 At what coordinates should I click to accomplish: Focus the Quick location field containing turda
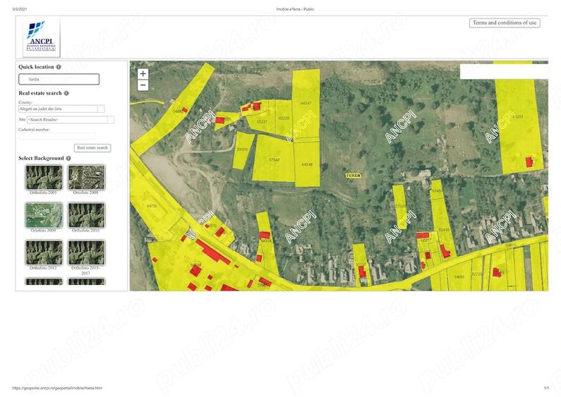59,80
